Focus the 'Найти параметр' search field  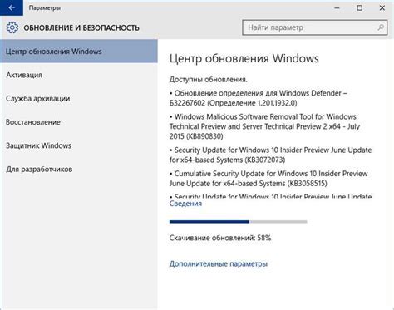(x=315, y=27)
